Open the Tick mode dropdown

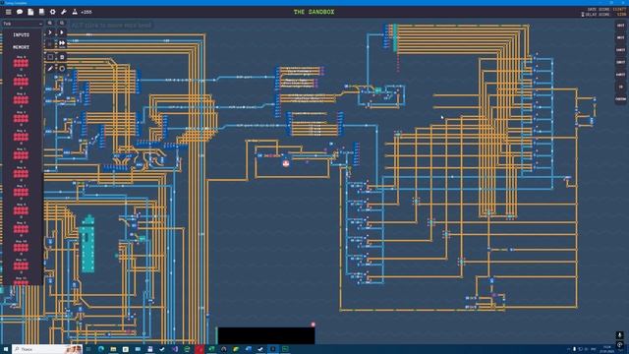22,24
